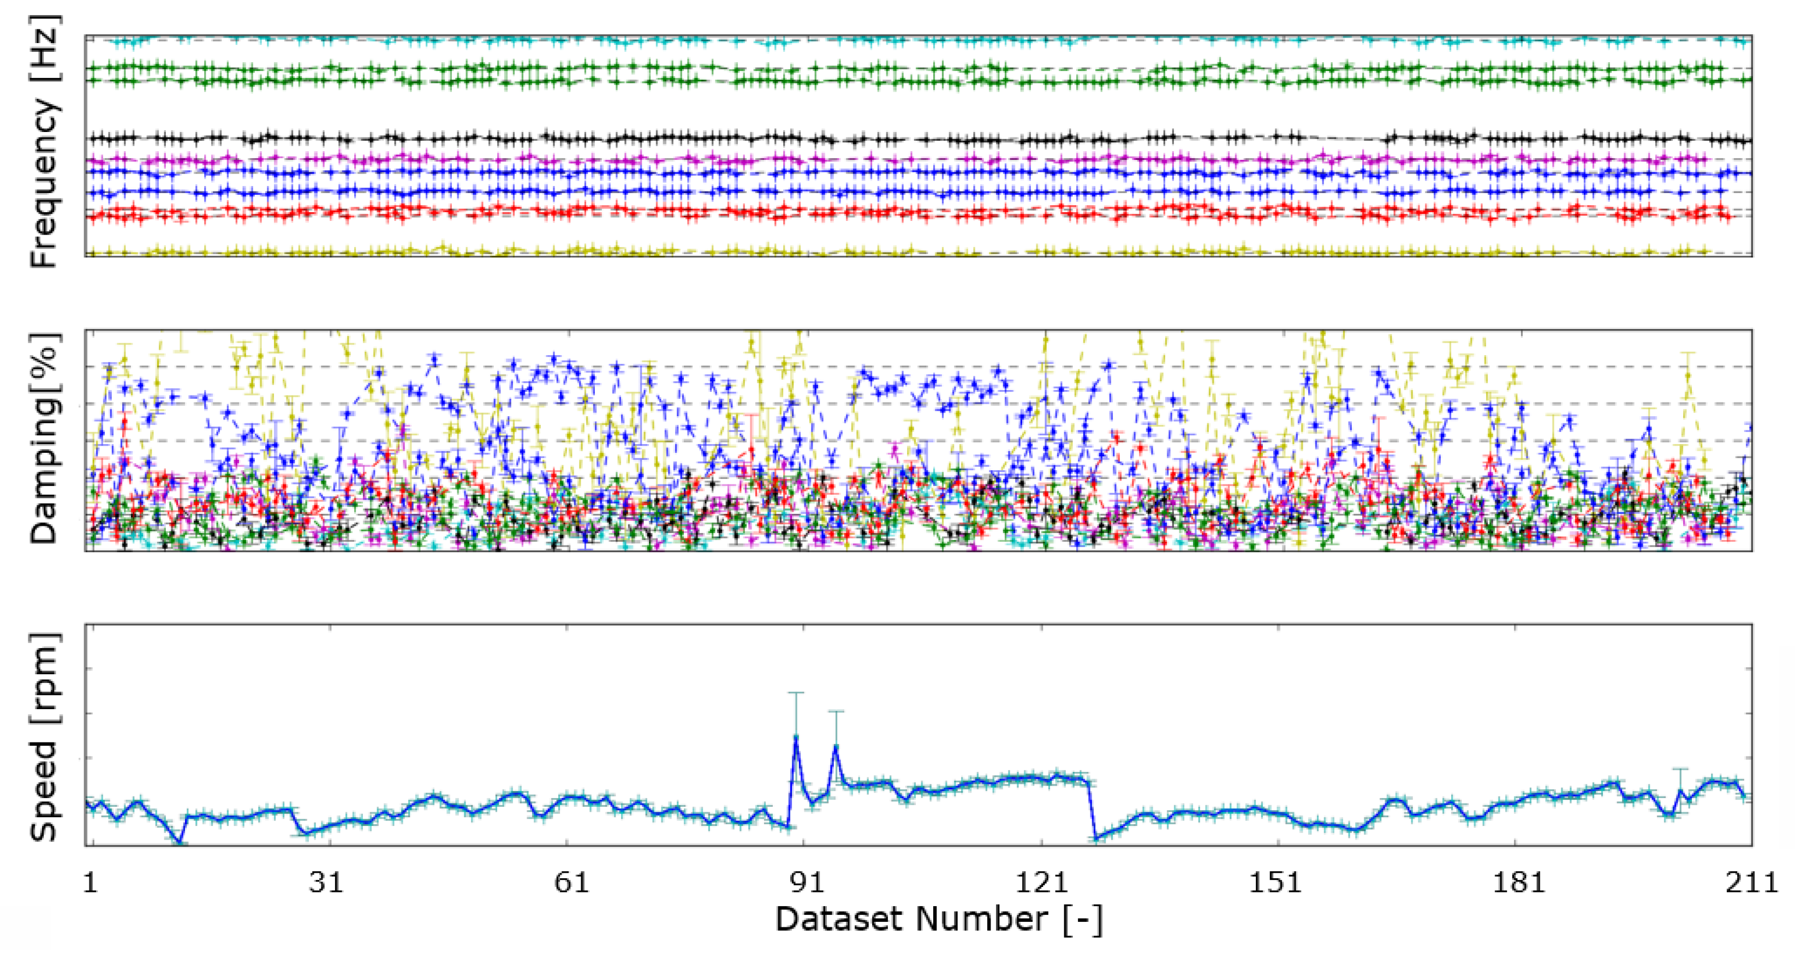Click the x-axis tick label 211
The width and height of the screenshot is (1795, 959).
[x=1751, y=883]
